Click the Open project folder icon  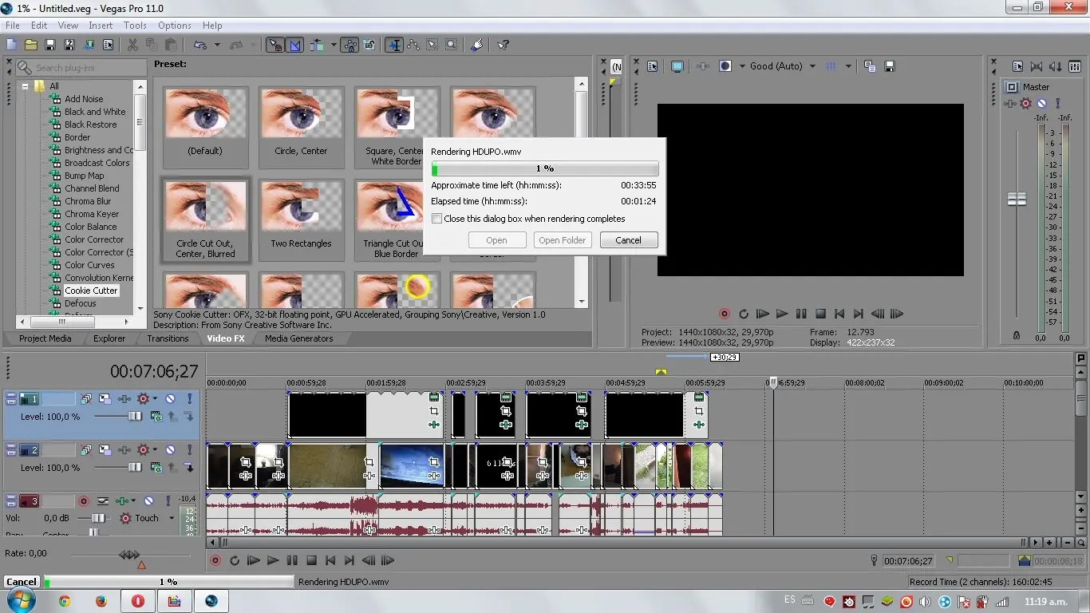pyautogui.click(x=31, y=45)
